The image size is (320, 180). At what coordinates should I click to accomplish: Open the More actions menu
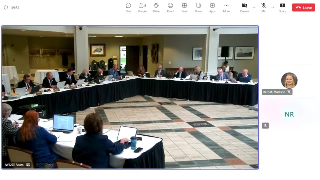click(226, 7)
